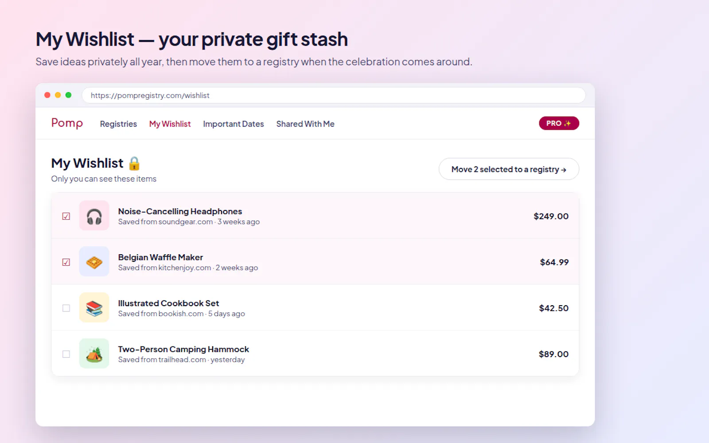This screenshot has height=443, width=709.
Task: Click the PRO badge button
Action: (x=559, y=123)
